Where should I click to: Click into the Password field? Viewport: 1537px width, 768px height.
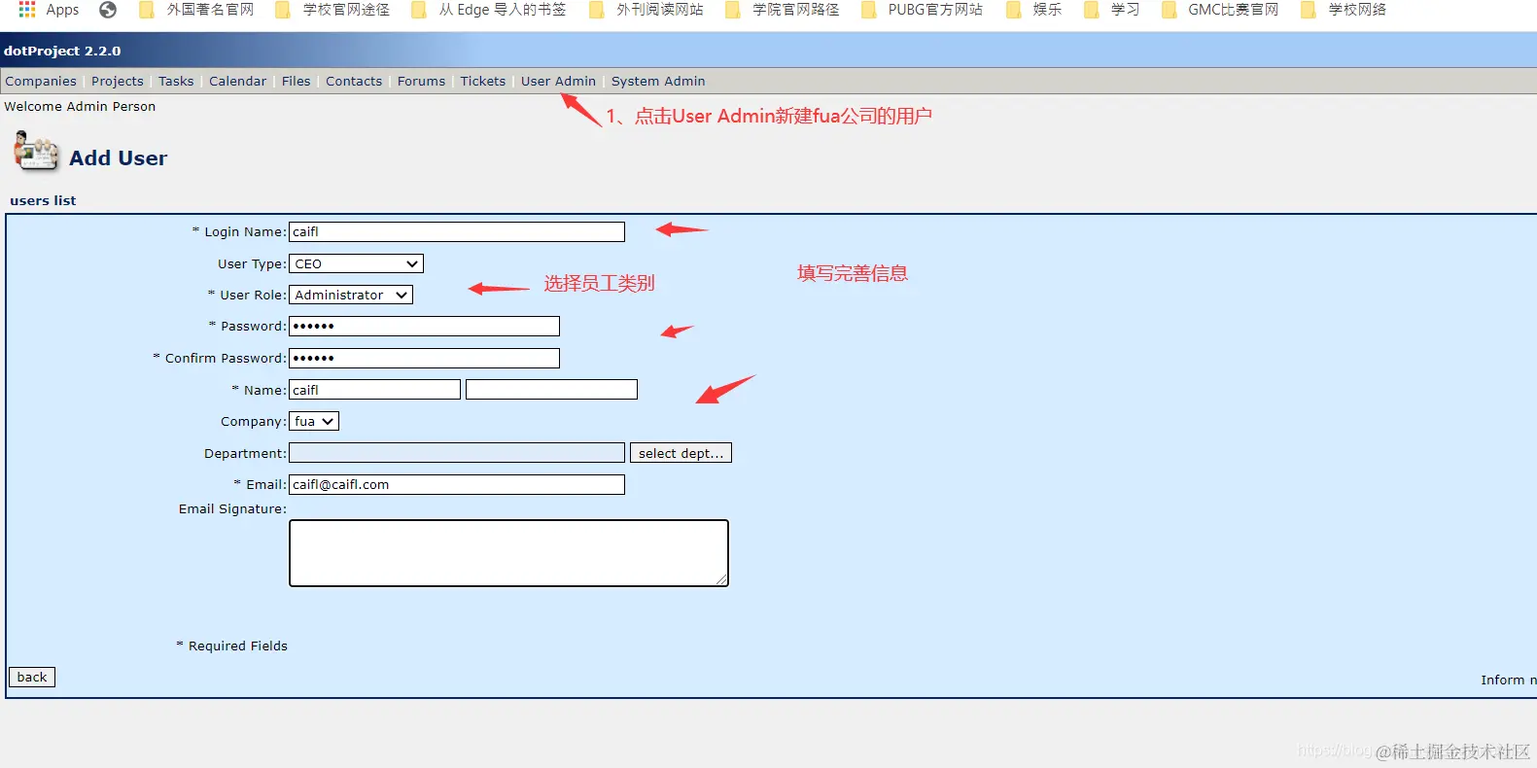point(424,326)
